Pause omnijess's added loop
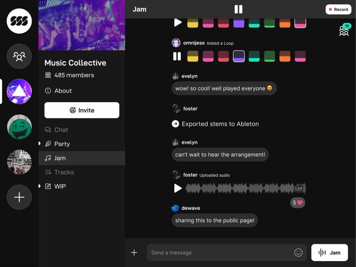 177,56
